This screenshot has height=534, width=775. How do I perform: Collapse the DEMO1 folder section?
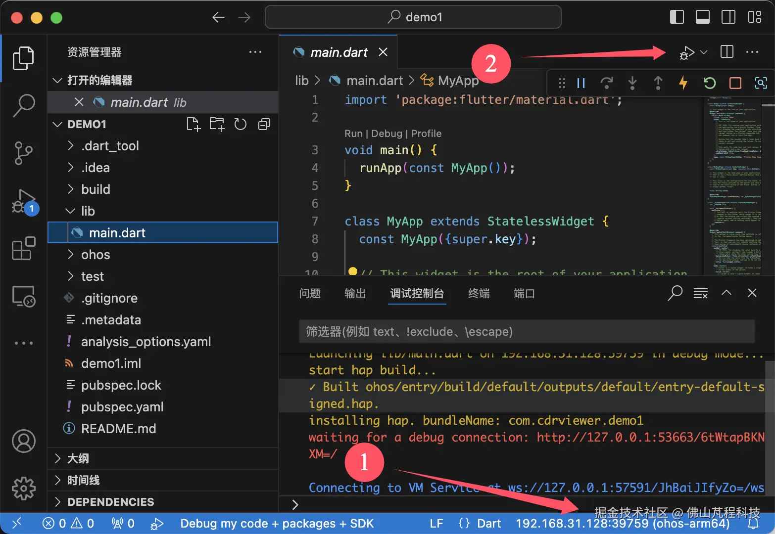click(57, 124)
